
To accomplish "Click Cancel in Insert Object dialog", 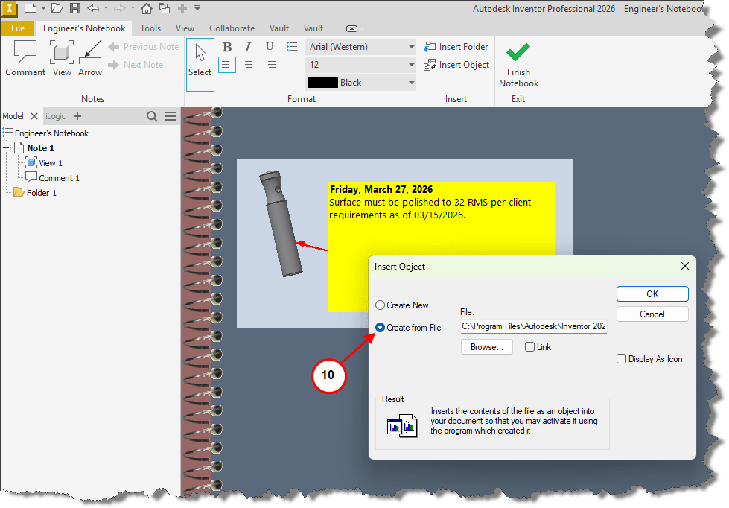I will coord(652,314).
